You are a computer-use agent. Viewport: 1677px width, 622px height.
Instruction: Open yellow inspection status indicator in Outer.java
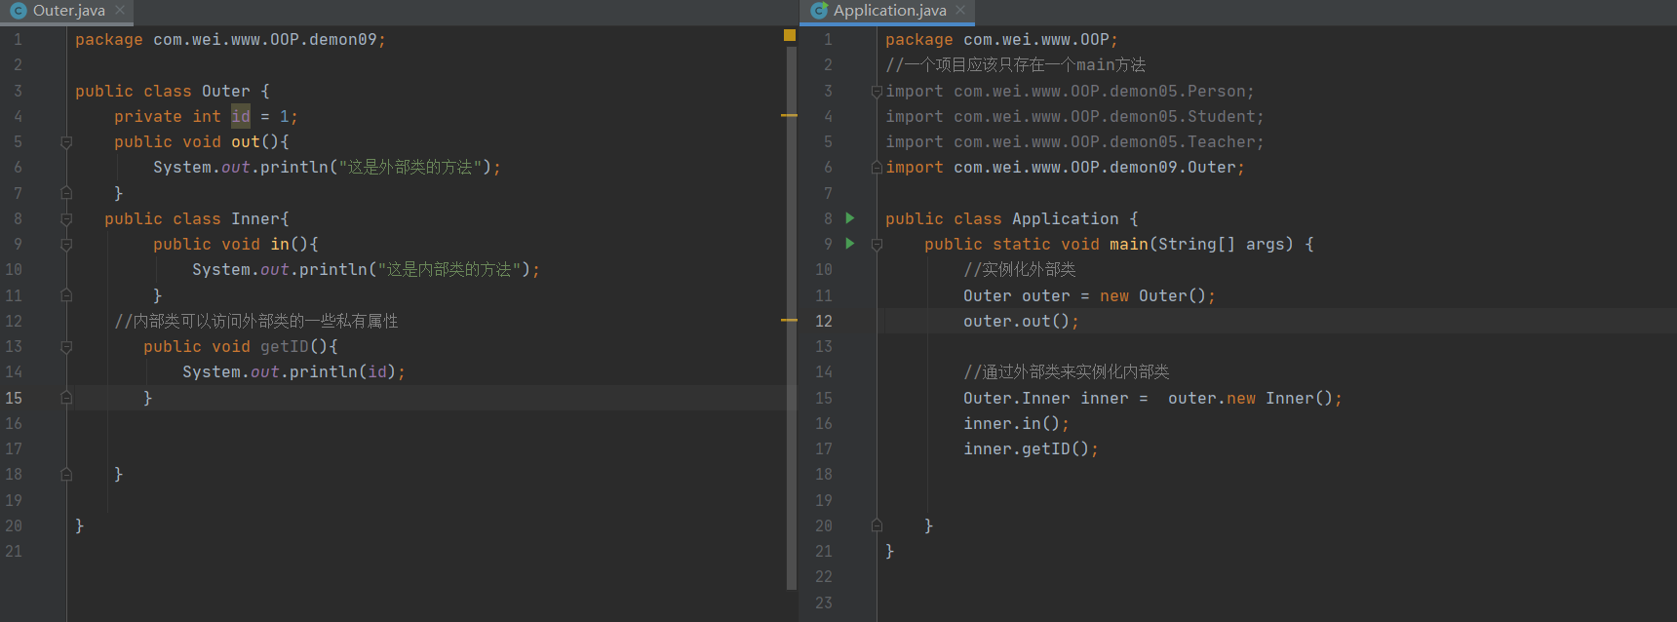click(790, 35)
